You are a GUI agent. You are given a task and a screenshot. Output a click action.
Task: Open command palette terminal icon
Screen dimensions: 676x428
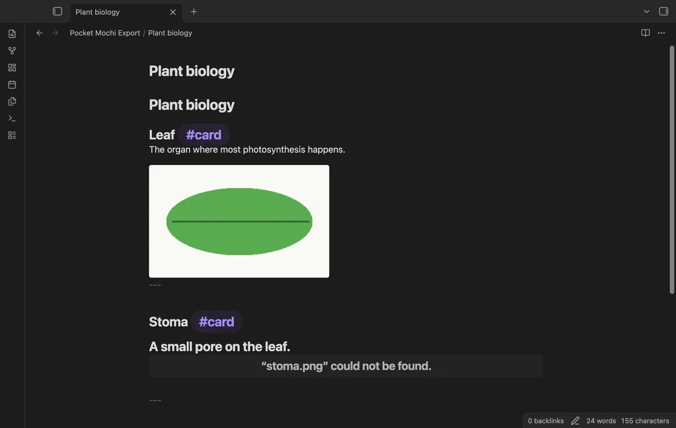12,118
